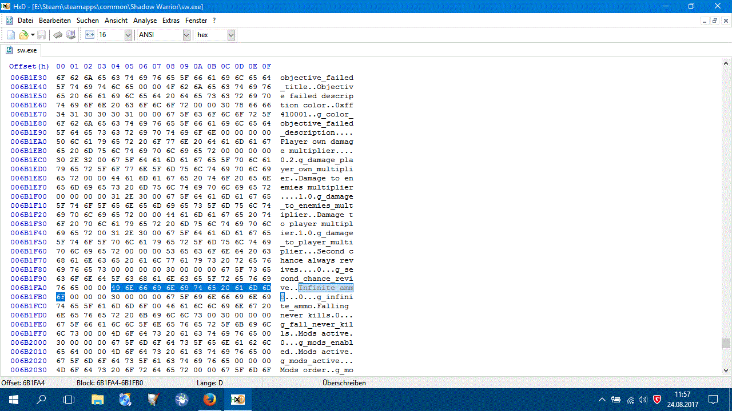Screen dimensions: 732x411
Task: Open the ? help menu
Action: point(214,20)
